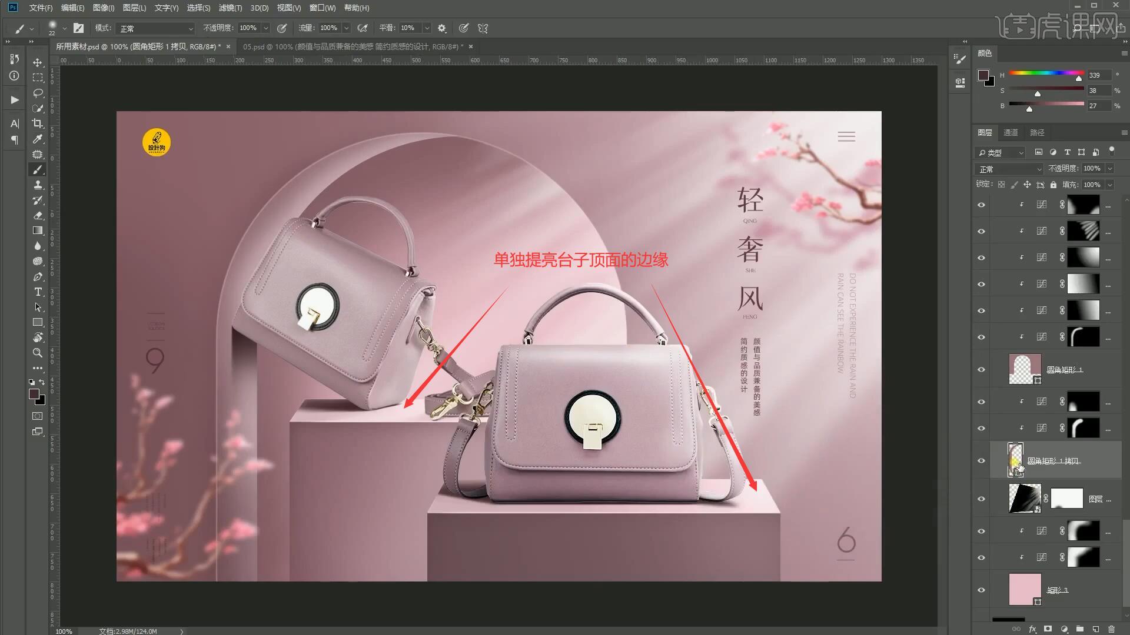1130x635 pixels.
Task: Hide the 圆角矩形 1 layer
Action: point(981,370)
